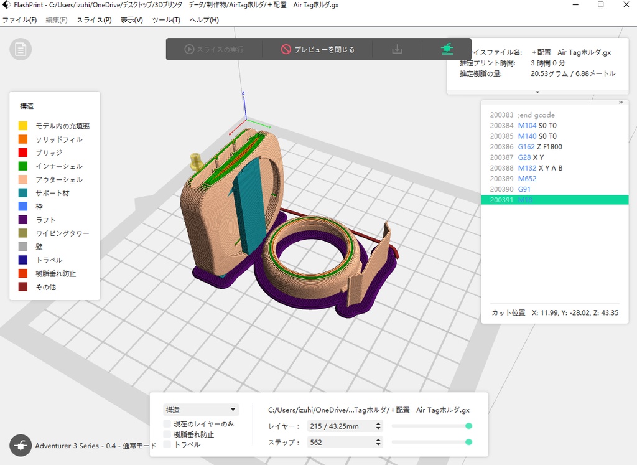Click the レイヤー slider handle

coord(468,426)
